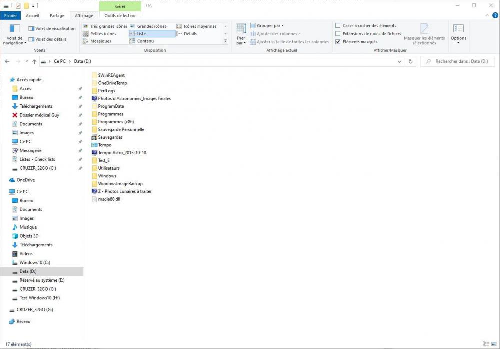Switch to details view in status bar
This screenshot has height=349, width=500.
[486, 344]
